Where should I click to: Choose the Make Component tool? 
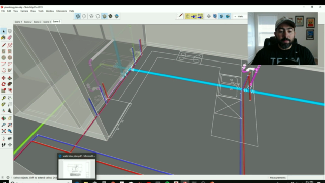(x=10, y=32)
